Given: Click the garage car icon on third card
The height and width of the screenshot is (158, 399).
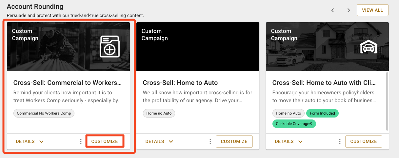Looking at the screenshot, I should point(369,47).
